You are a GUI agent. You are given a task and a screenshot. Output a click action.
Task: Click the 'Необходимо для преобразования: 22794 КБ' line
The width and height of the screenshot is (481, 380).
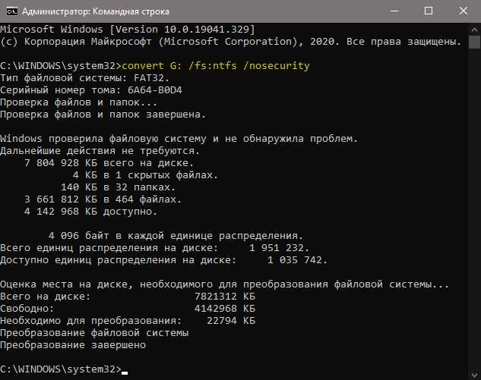(x=128, y=321)
